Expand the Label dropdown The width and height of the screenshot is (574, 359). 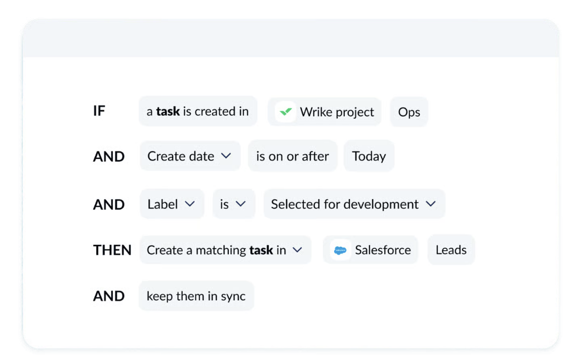(x=172, y=204)
